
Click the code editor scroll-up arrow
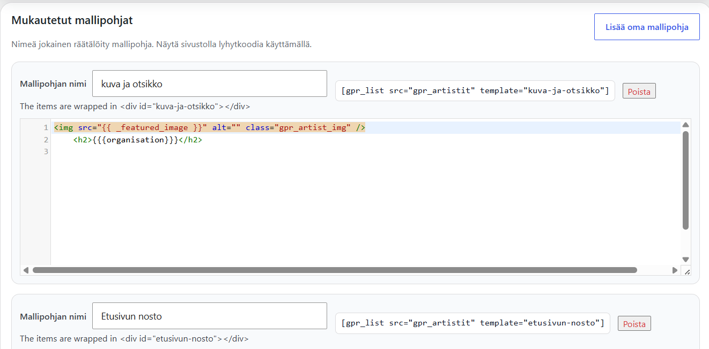click(x=685, y=125)
